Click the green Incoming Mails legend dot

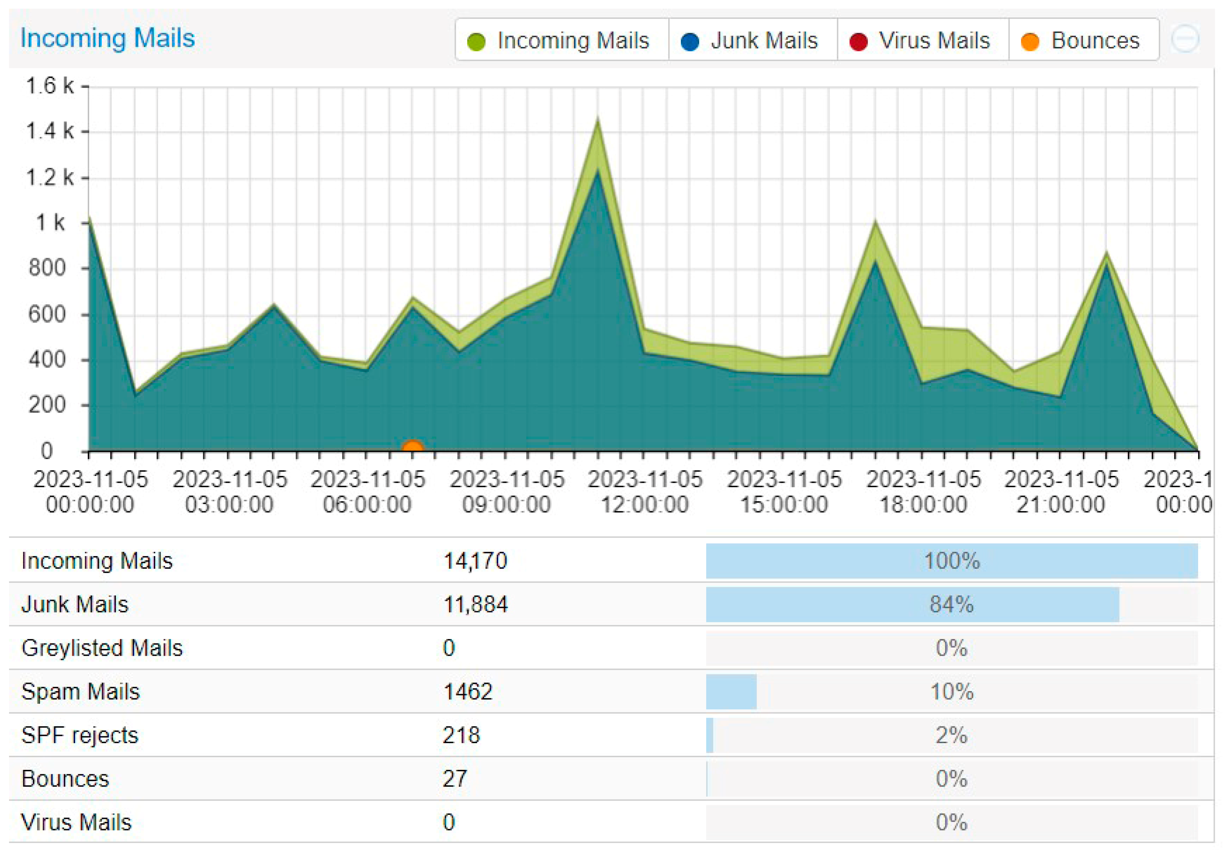click(x=476, y=42)
